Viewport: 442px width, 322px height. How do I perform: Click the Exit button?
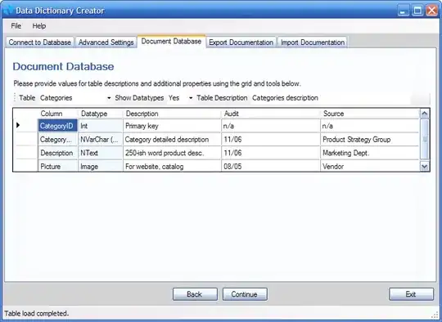tap(411, 294)
